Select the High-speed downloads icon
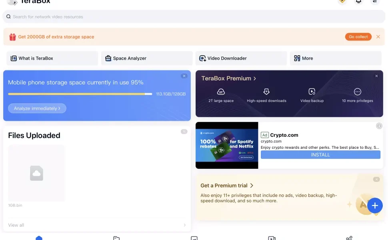 (266, 92)
